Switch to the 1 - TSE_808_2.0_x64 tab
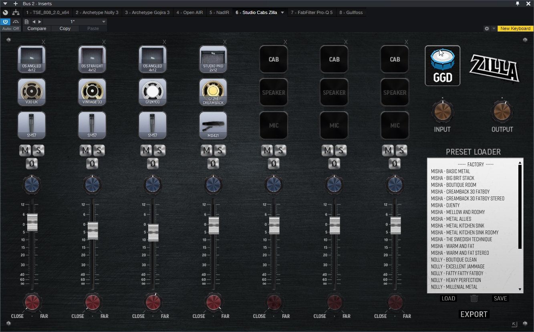The height and width of the screenshot is (332, 534). [48, 12]
